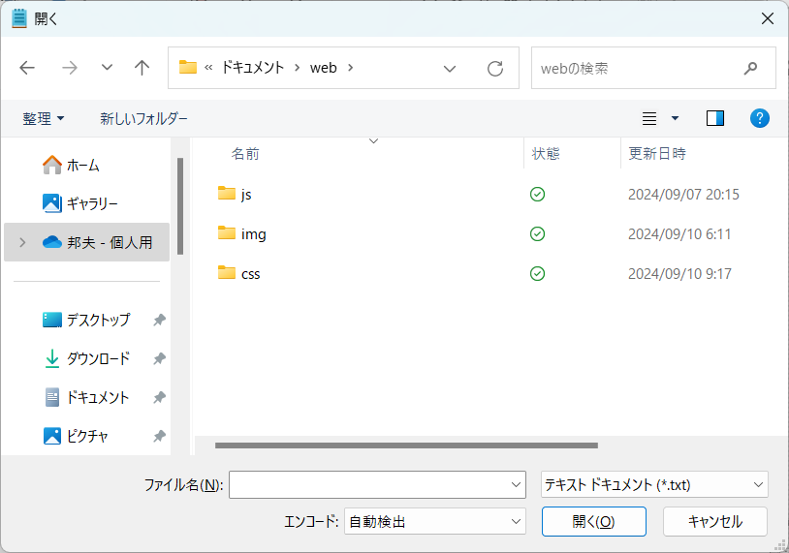The height and width of the screenshot is (553, 789).
Task: Open デスクトップ quick access folder
Action: point(86,320)
